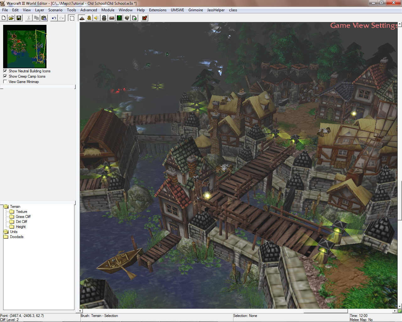Click the horizontal scroll right arrow

coord(395,311)
